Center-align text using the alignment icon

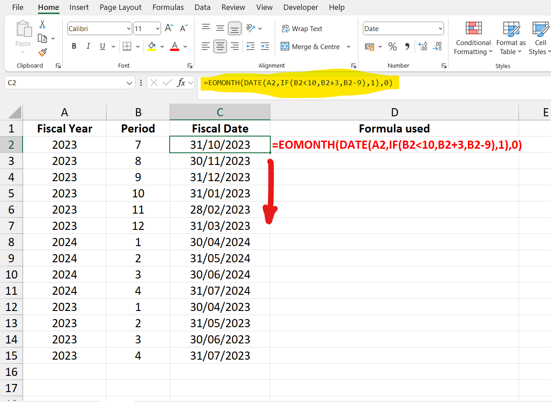pos(220,46)
